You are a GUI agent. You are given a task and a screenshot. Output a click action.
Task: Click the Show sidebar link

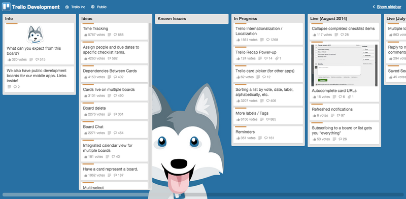point(389,7)
